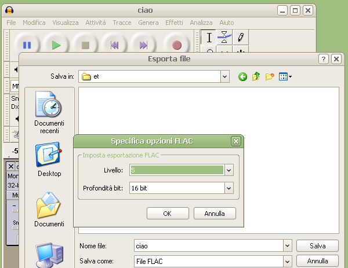The height and width of the screenshot is (268, 348).
Task: Open the view menu icon in the export dialog
Action: [x=285, y=76]
